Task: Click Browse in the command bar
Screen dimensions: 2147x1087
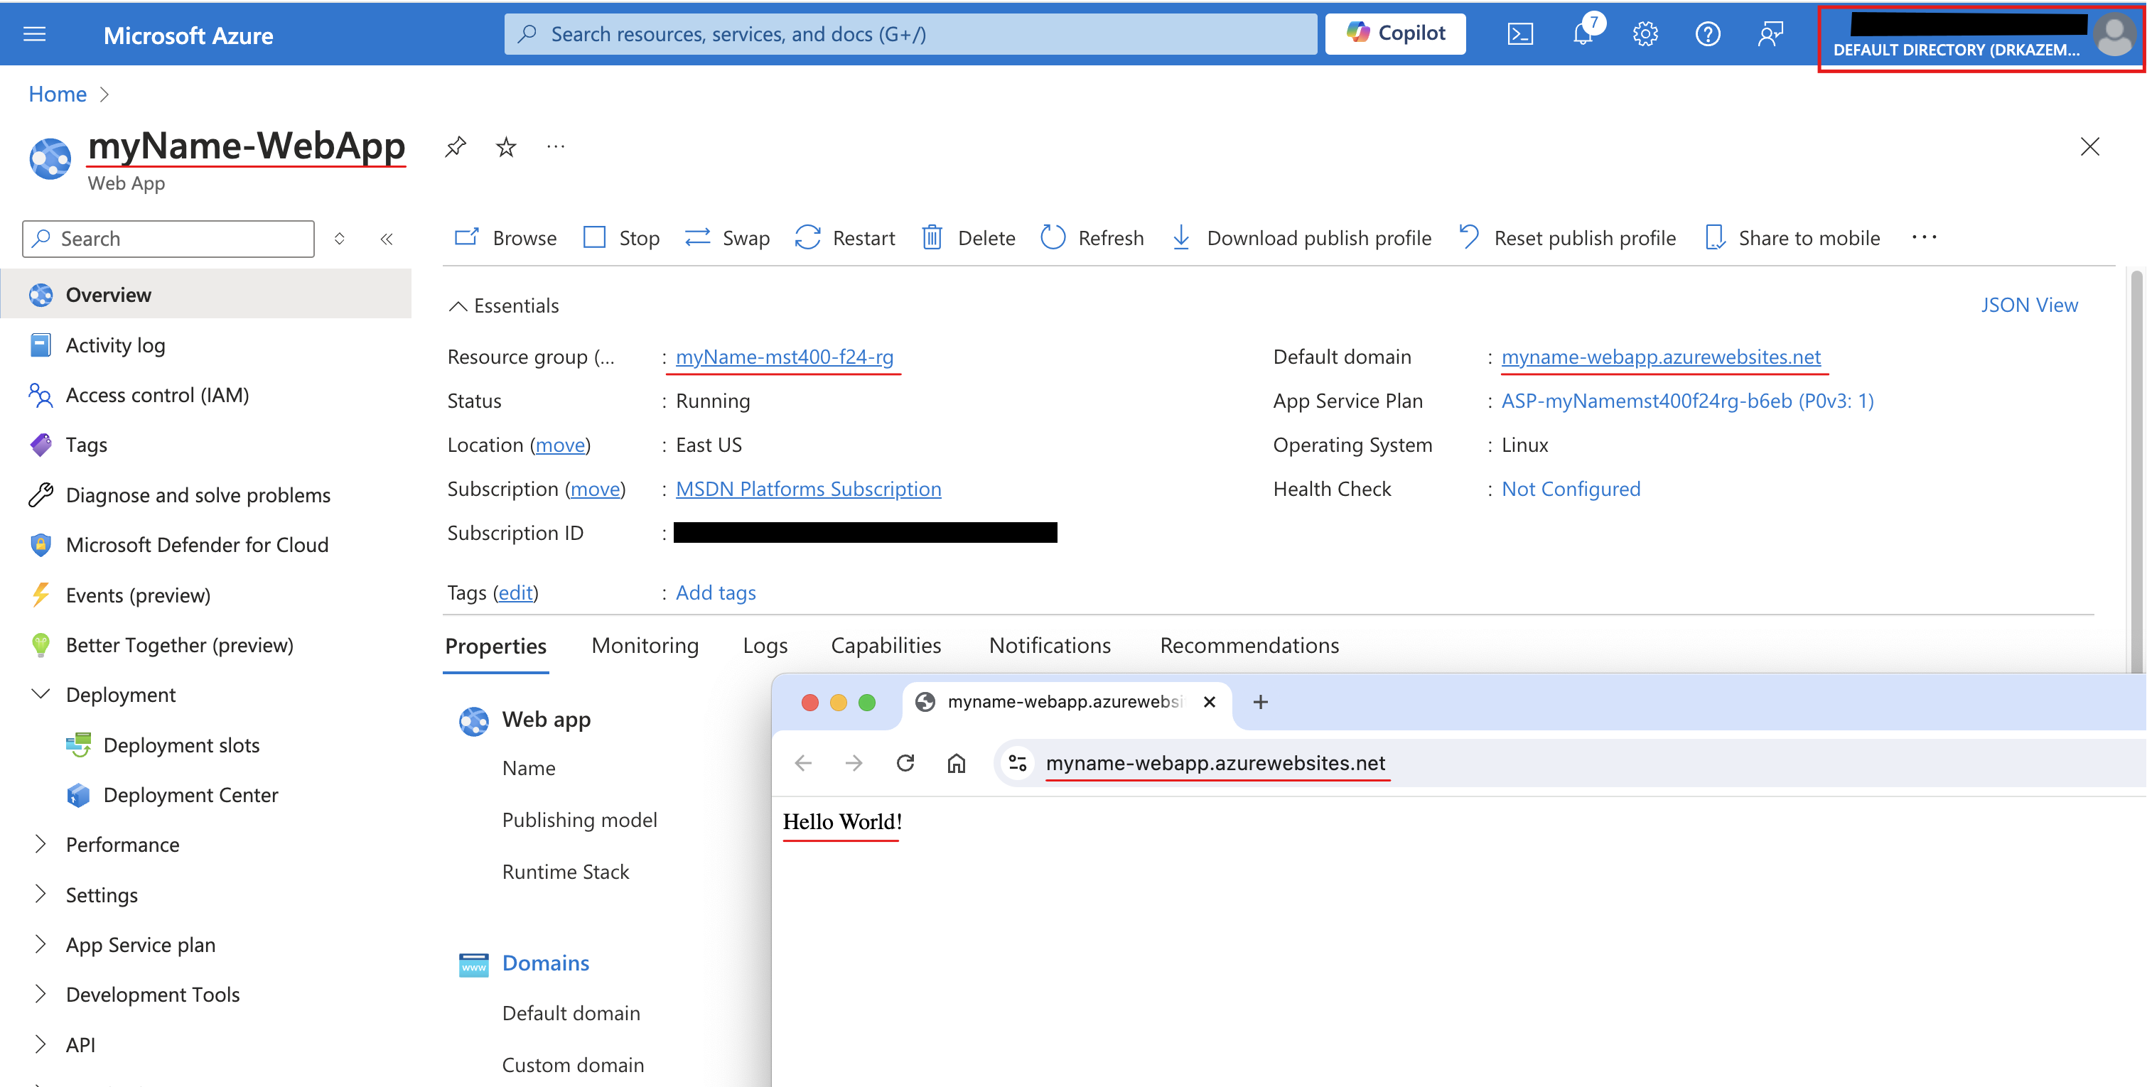Action: coord(505,238)
